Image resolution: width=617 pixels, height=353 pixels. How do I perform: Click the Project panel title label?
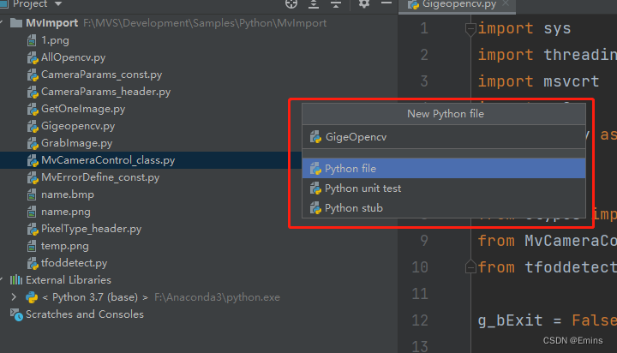click(30, 4)
